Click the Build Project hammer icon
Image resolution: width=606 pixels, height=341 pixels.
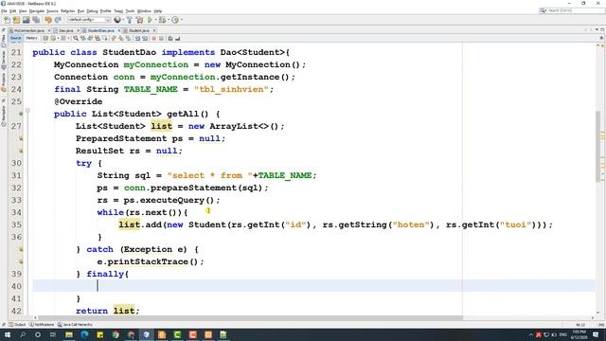(x=130, y=20)
